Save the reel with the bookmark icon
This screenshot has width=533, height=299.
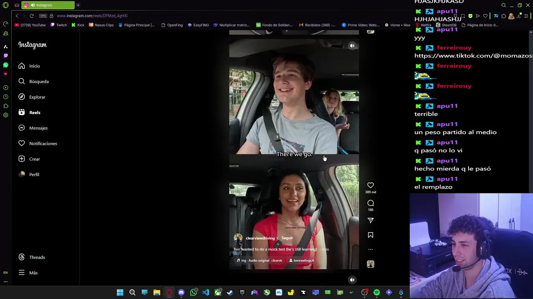click(371, 235)
